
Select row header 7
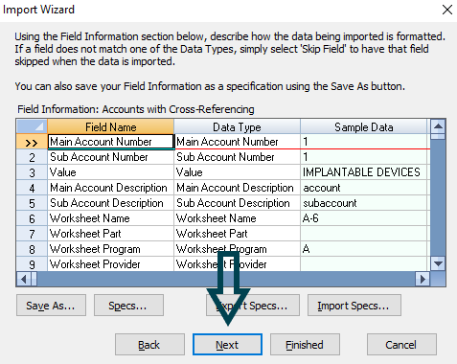32,234
